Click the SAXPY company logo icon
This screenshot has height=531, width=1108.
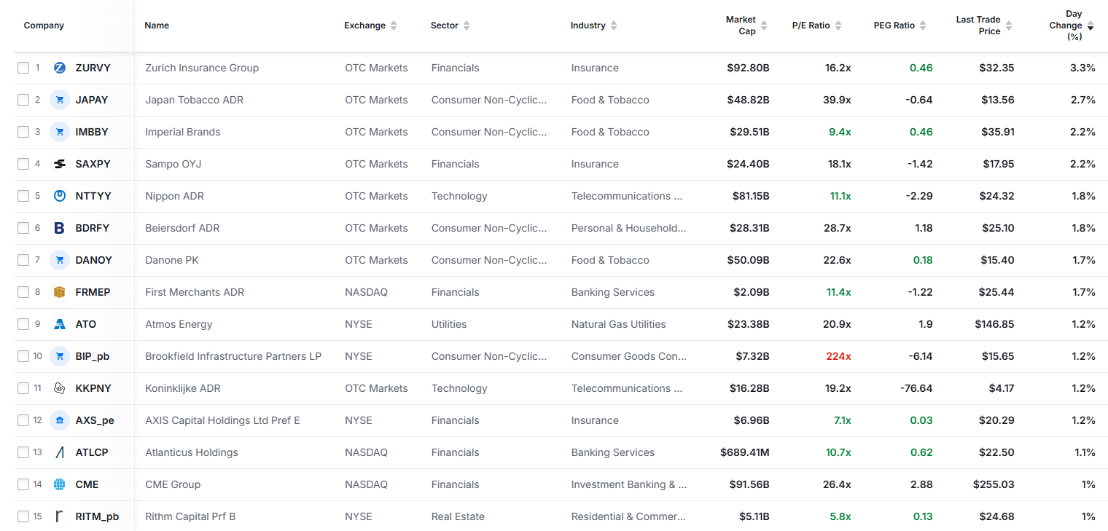[60, 164]
